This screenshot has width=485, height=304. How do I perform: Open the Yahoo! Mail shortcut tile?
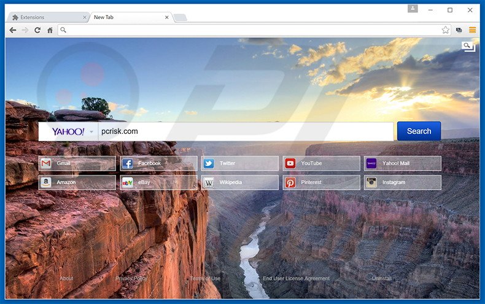point(403,163)
